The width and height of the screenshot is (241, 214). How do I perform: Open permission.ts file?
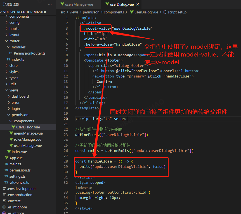tap(20, 170)
